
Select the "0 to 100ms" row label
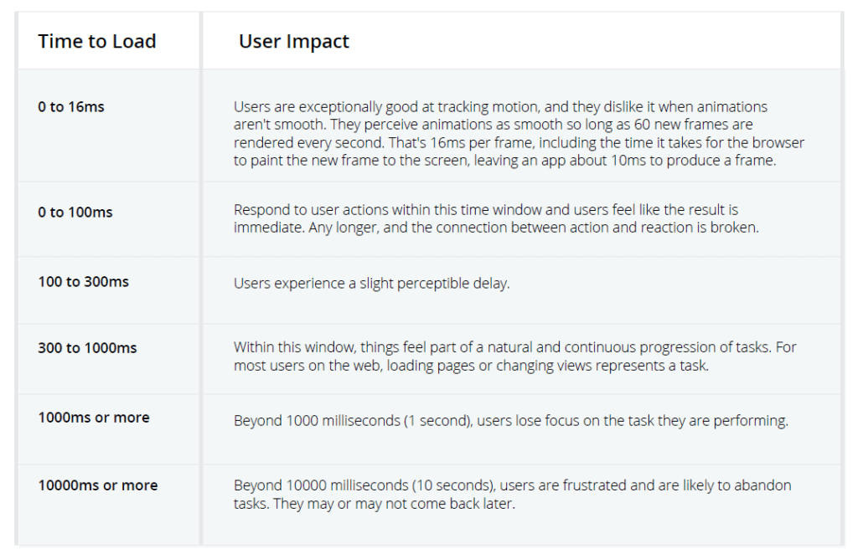(75, 212)
